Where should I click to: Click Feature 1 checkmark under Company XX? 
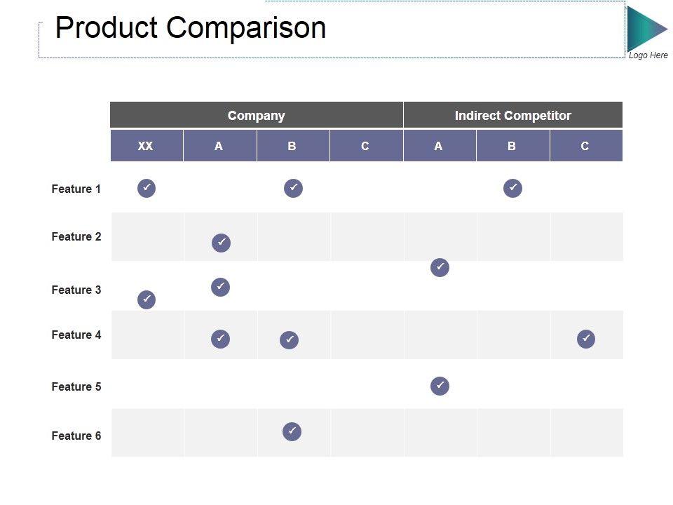147,188
